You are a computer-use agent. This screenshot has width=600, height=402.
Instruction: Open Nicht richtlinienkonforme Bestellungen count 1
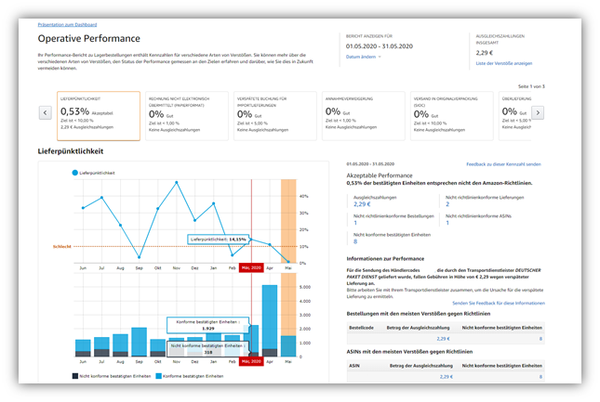355,223
